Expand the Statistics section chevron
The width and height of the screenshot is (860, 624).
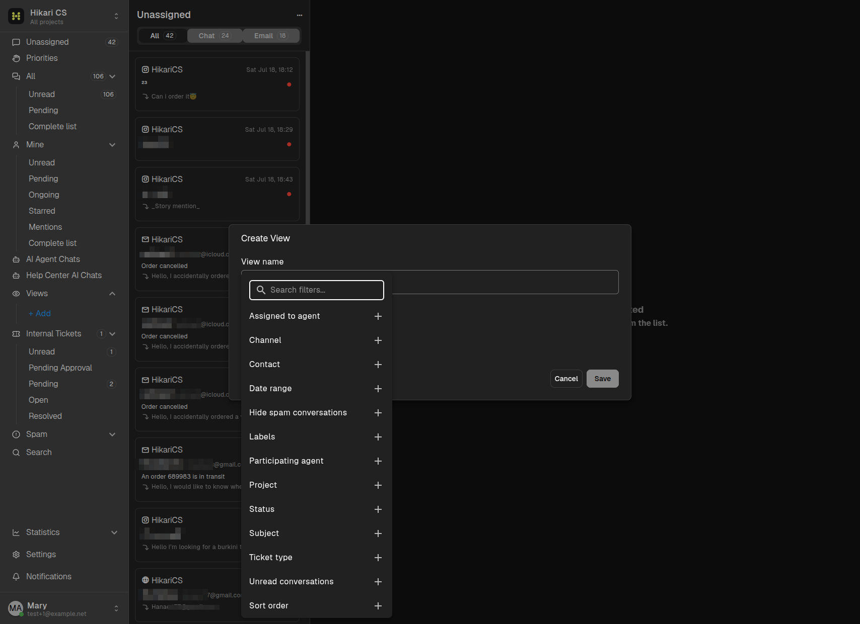(x=114, y=532)
